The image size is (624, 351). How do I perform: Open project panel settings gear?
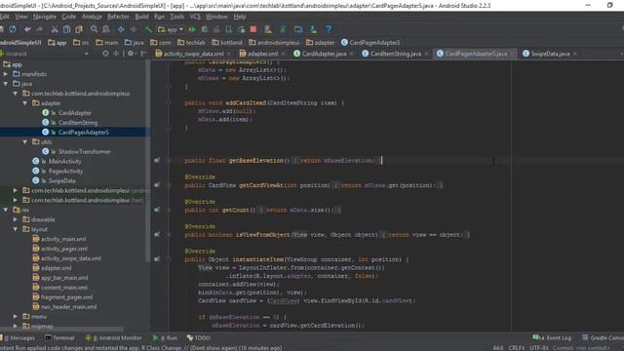point(130,54)
